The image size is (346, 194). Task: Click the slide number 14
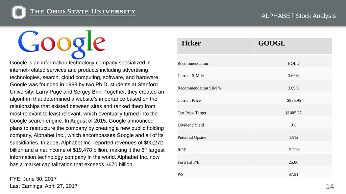click(x=330, y=187)
